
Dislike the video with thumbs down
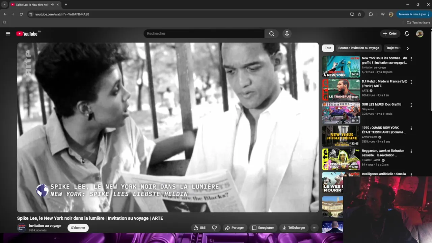click(214, 228)
